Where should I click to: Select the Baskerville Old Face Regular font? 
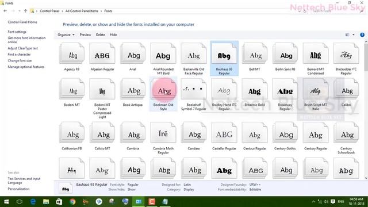(194, 53)
